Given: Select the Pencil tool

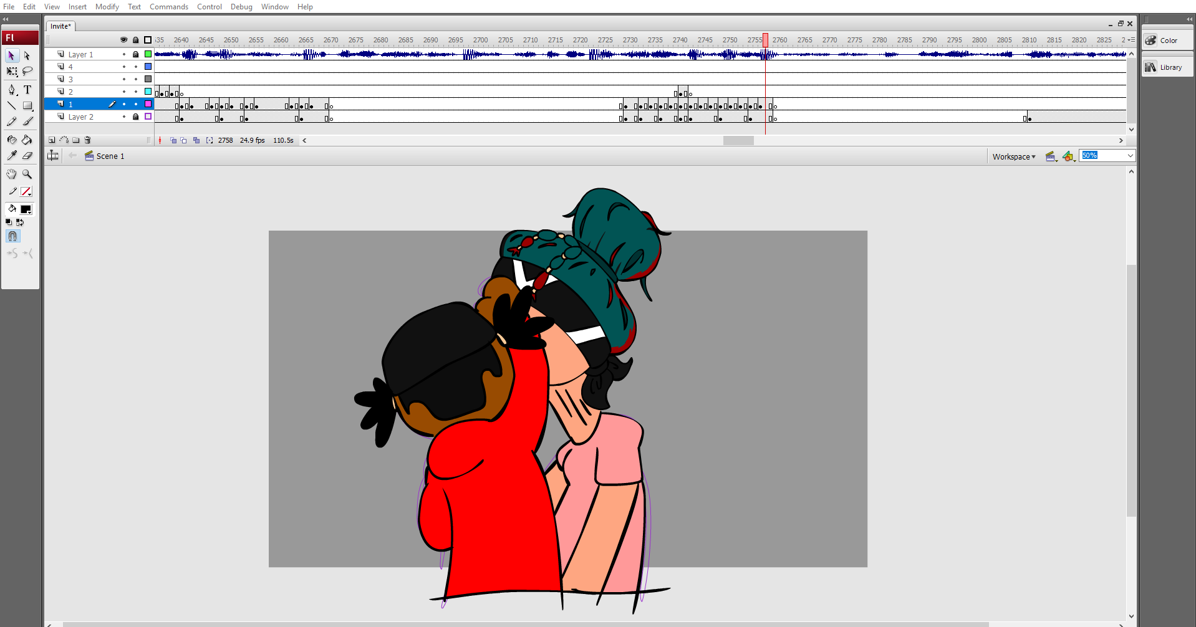Looking at the screenshot, I should [x=12, y=121].
